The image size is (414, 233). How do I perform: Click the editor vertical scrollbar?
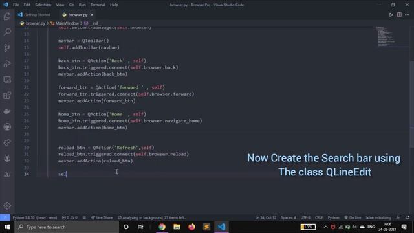point(412,104)
